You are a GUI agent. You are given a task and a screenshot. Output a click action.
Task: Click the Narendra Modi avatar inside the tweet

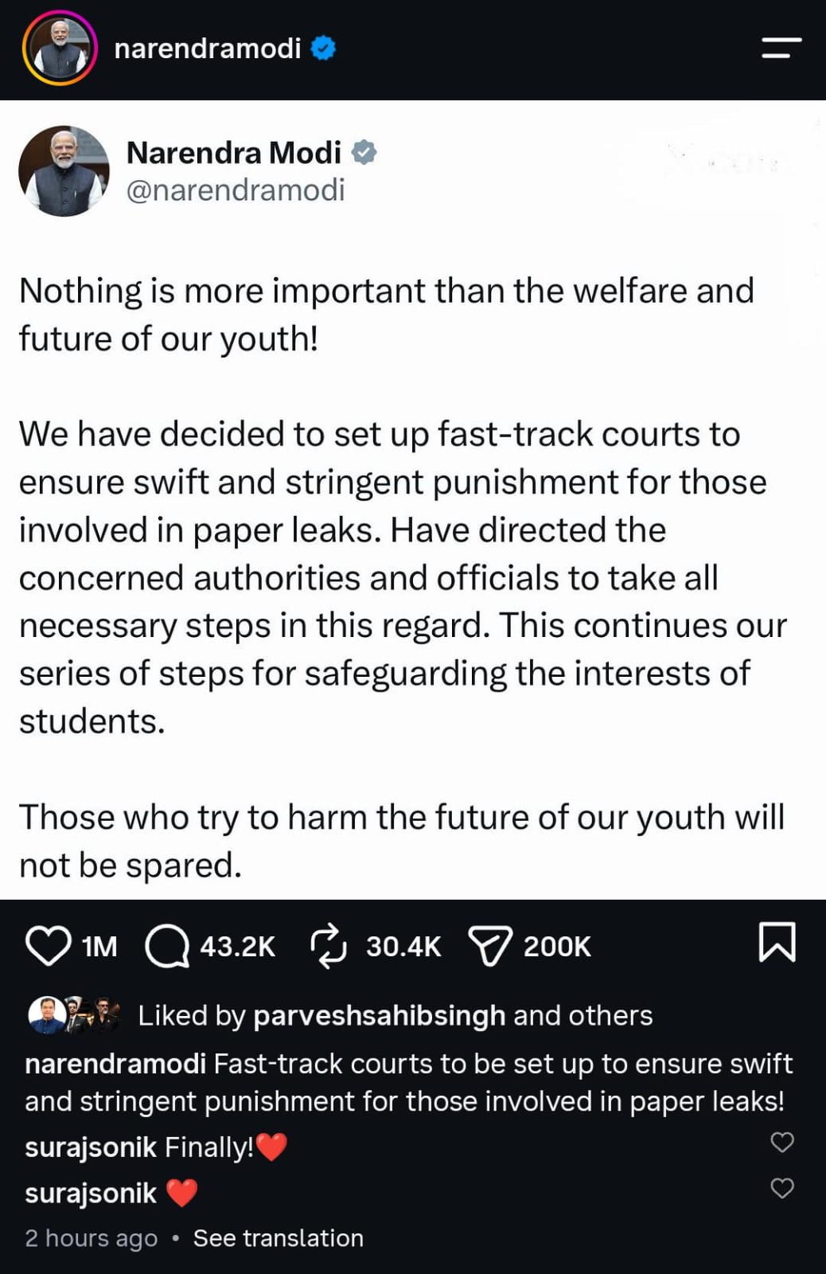[64, 170]
